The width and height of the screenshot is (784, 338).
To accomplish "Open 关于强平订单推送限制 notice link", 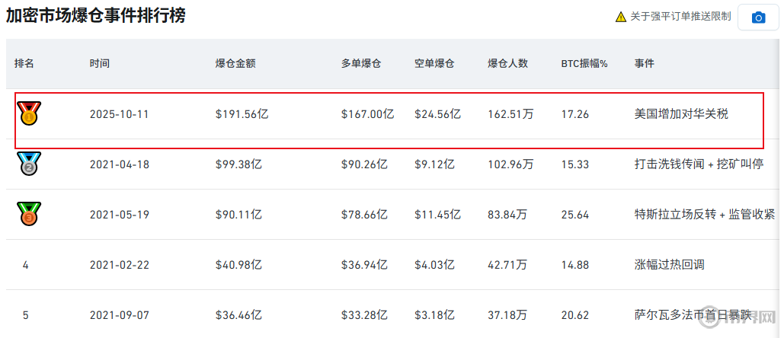I will (680, 17).
